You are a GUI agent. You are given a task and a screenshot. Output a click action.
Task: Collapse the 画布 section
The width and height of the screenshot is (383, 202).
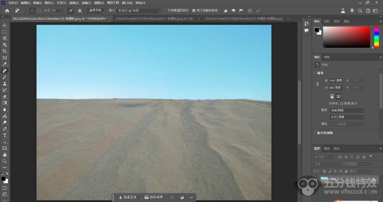click(x=314, y=73)
